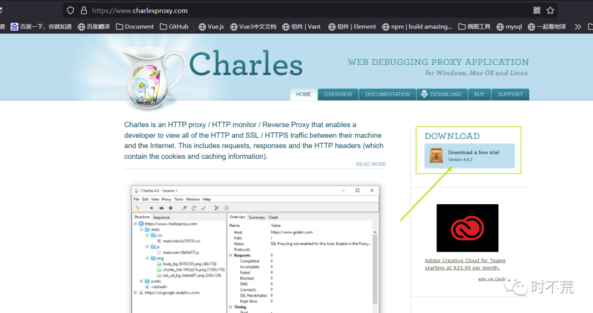Expand the assets folder node
Screen dimensions: 593x313
(142, 281)
